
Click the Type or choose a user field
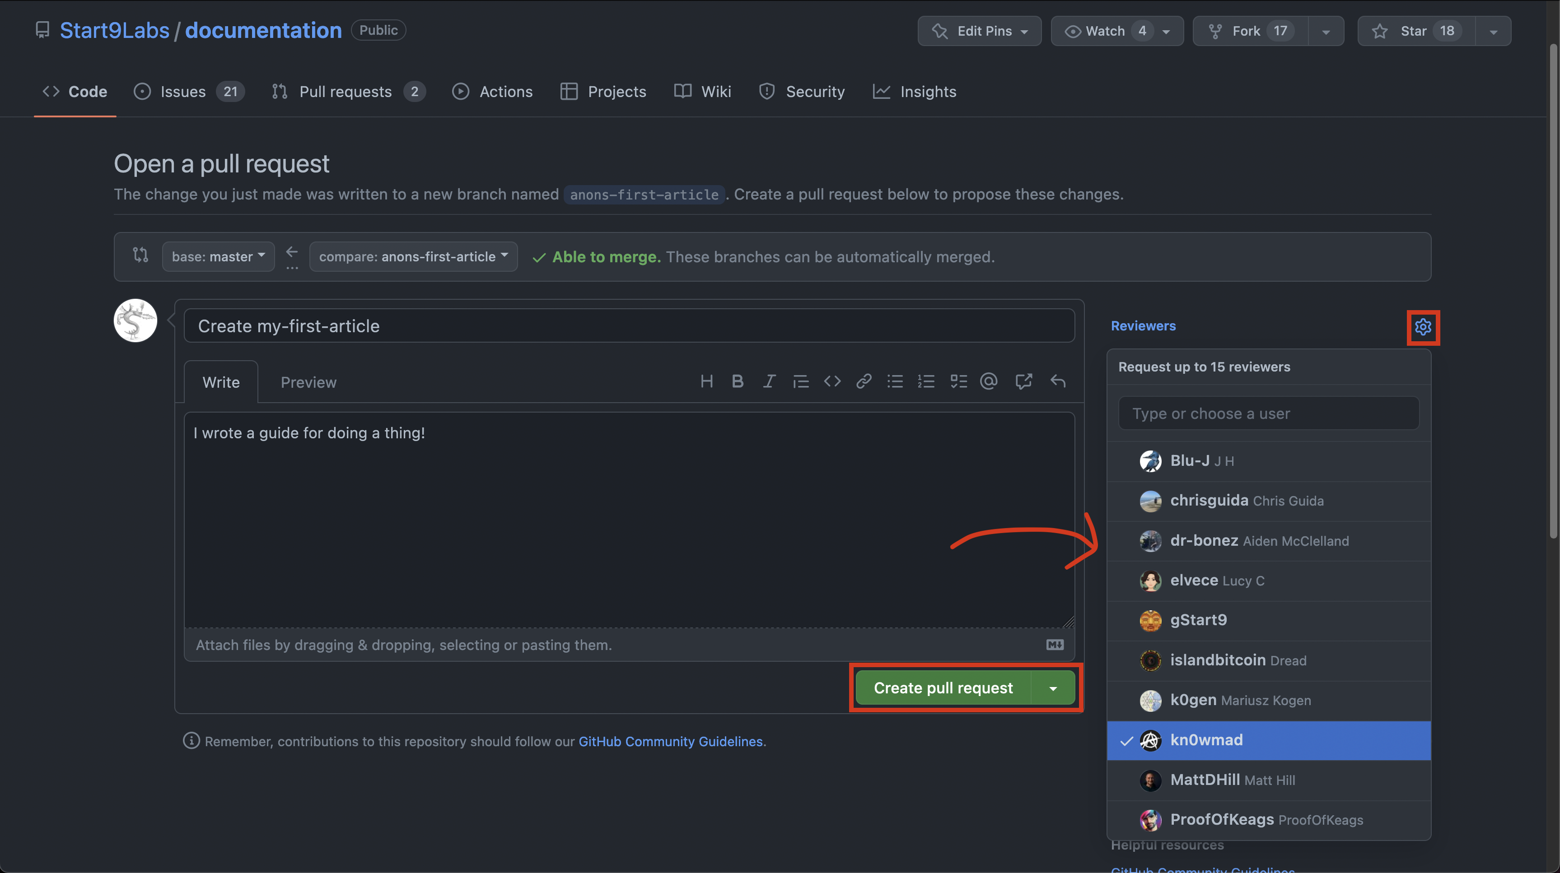tap(1268, 414)
